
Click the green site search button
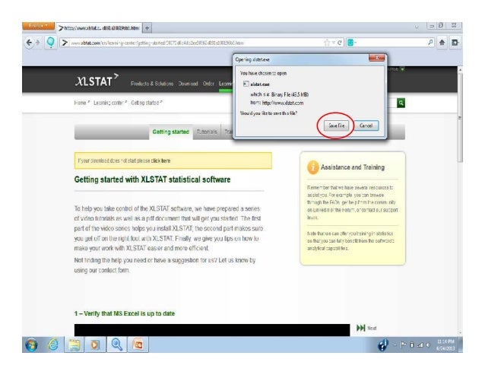(401, 103)
